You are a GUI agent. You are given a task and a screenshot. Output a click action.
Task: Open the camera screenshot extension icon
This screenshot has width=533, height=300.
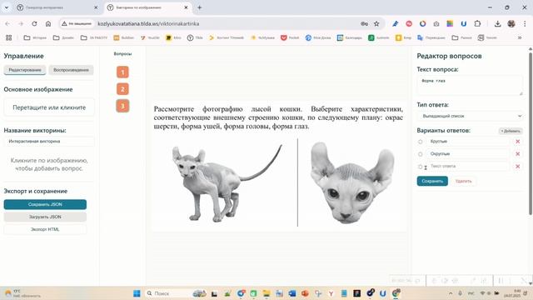point(436,24)
